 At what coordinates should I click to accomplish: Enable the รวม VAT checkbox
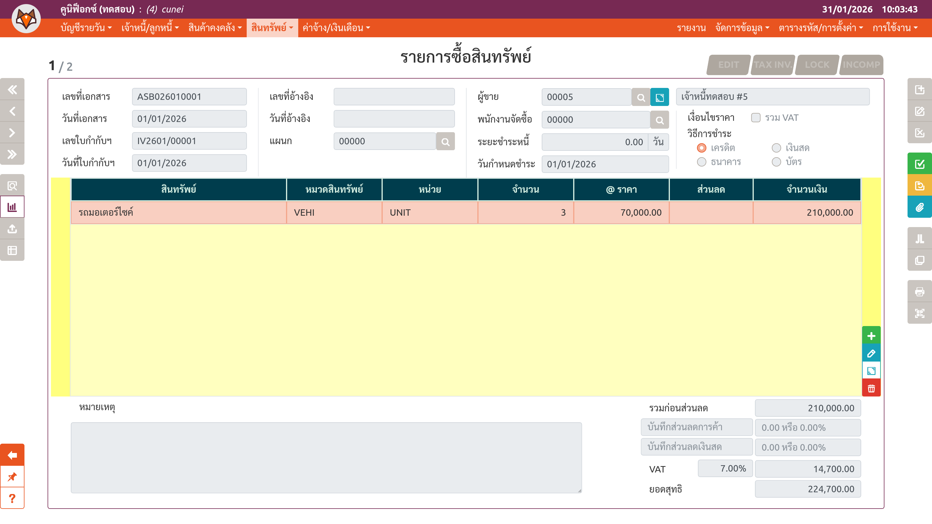point(756,118)
